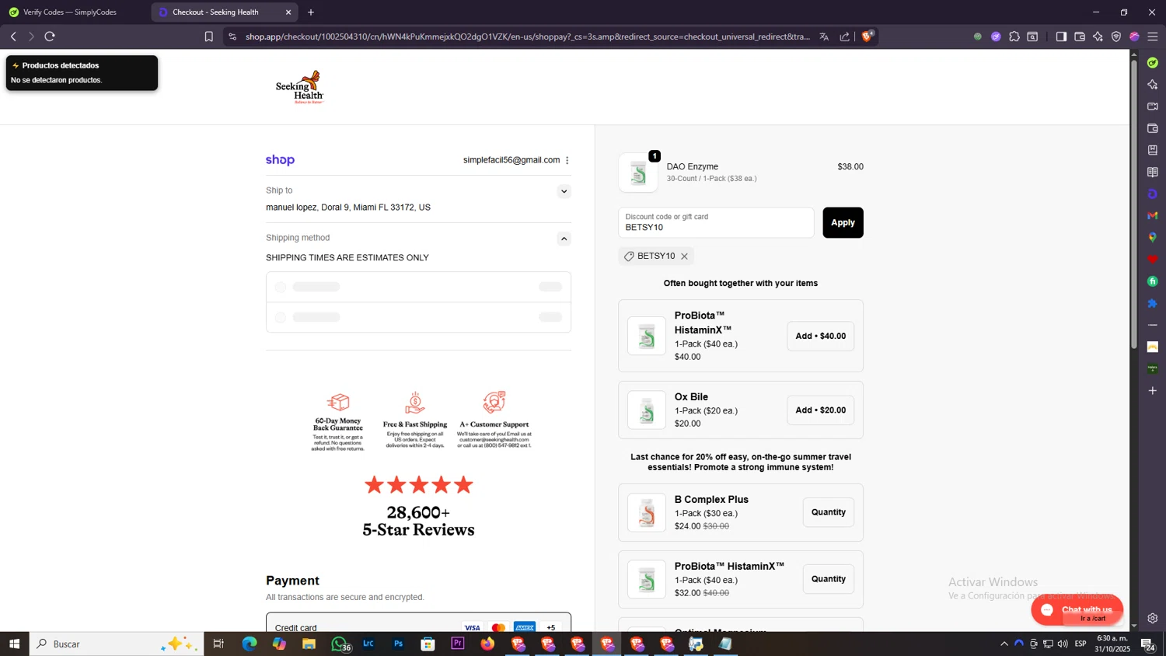This screenshot has height=656, width=1166.
Task: Open the browser hamburger menu
Action: click(1153, 37)
